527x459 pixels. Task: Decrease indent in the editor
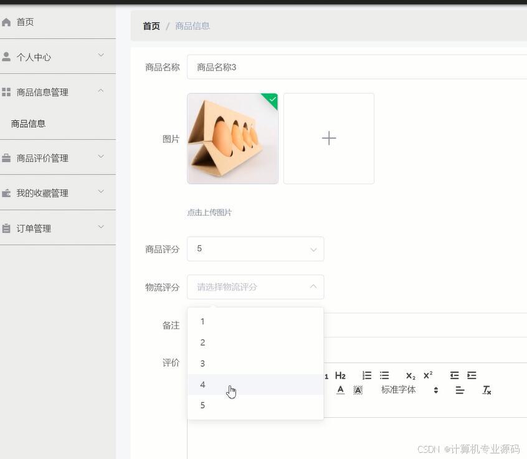[454, 375]
